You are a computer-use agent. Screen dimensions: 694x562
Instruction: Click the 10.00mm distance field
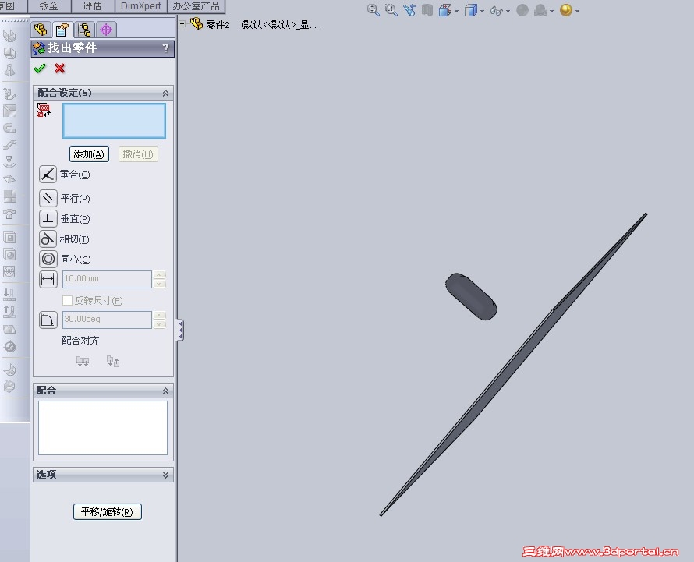(x=107, y=279)
